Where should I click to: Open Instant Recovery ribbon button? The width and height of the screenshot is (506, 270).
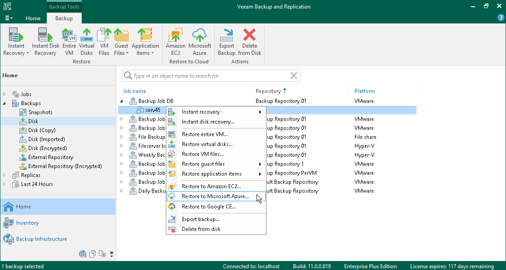[x=16, y=42]
